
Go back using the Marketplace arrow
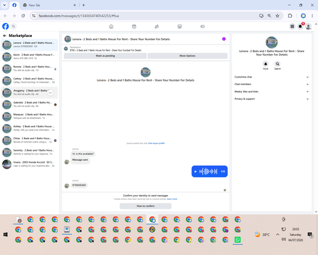point(4,36)
